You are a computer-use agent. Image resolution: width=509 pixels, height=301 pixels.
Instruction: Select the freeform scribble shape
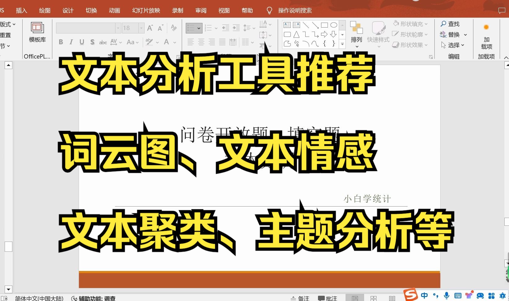297,44
